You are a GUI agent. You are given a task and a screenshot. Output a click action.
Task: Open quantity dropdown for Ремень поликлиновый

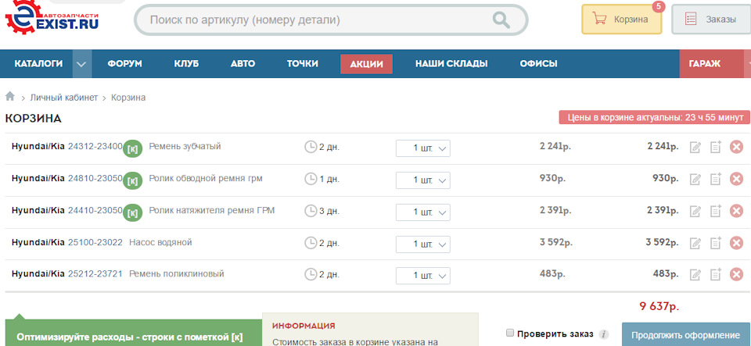[x=423, y=276]
